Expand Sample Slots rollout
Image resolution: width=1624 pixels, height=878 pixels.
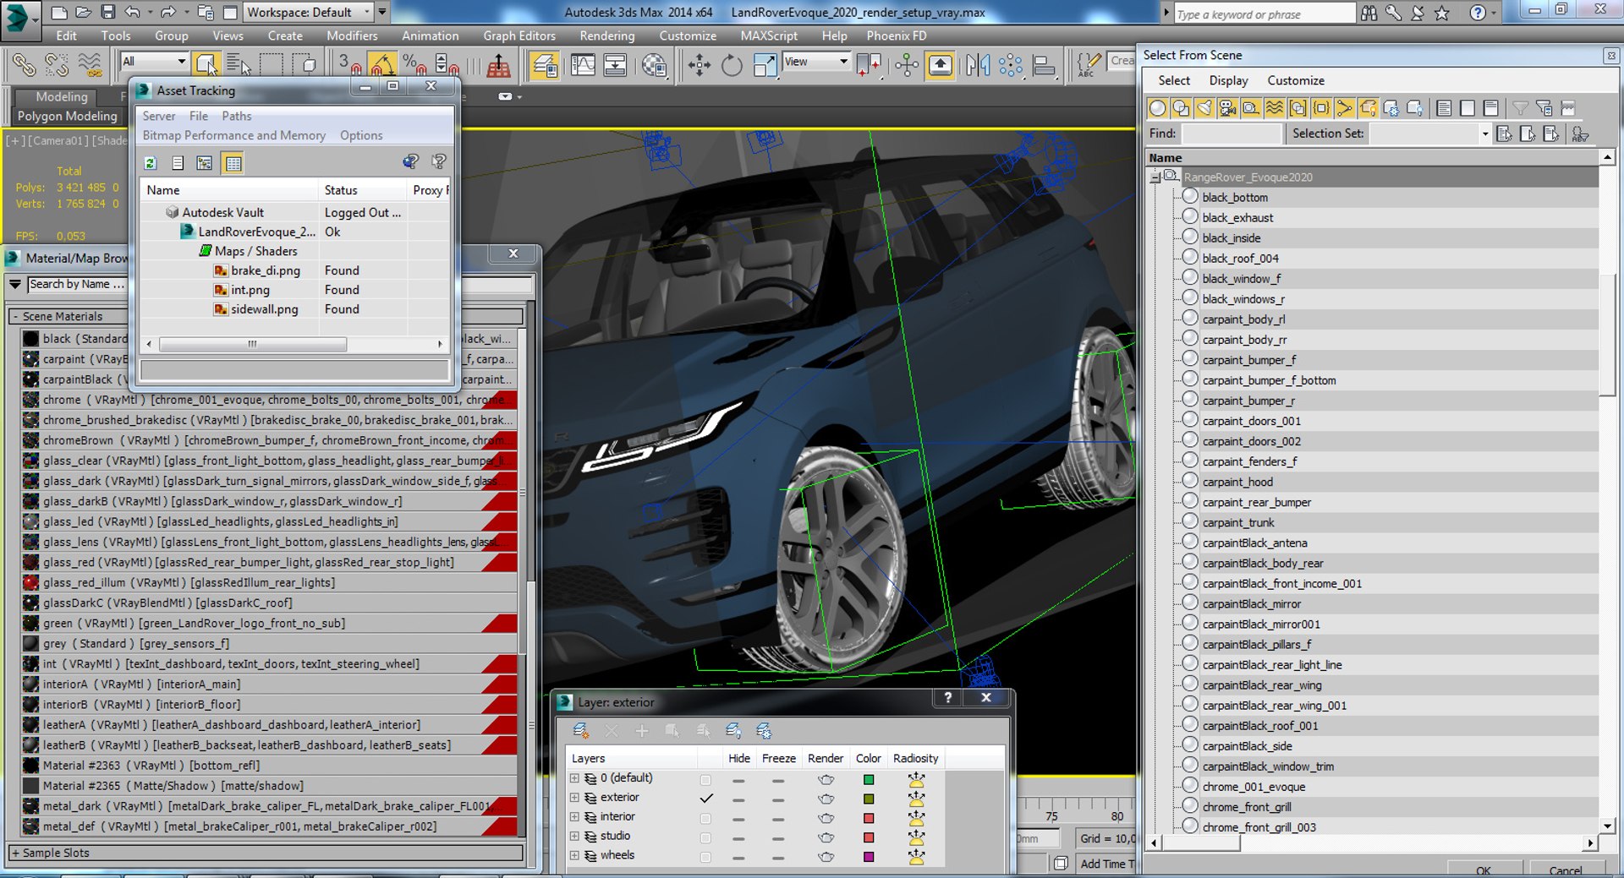click(x=15, y=853)
